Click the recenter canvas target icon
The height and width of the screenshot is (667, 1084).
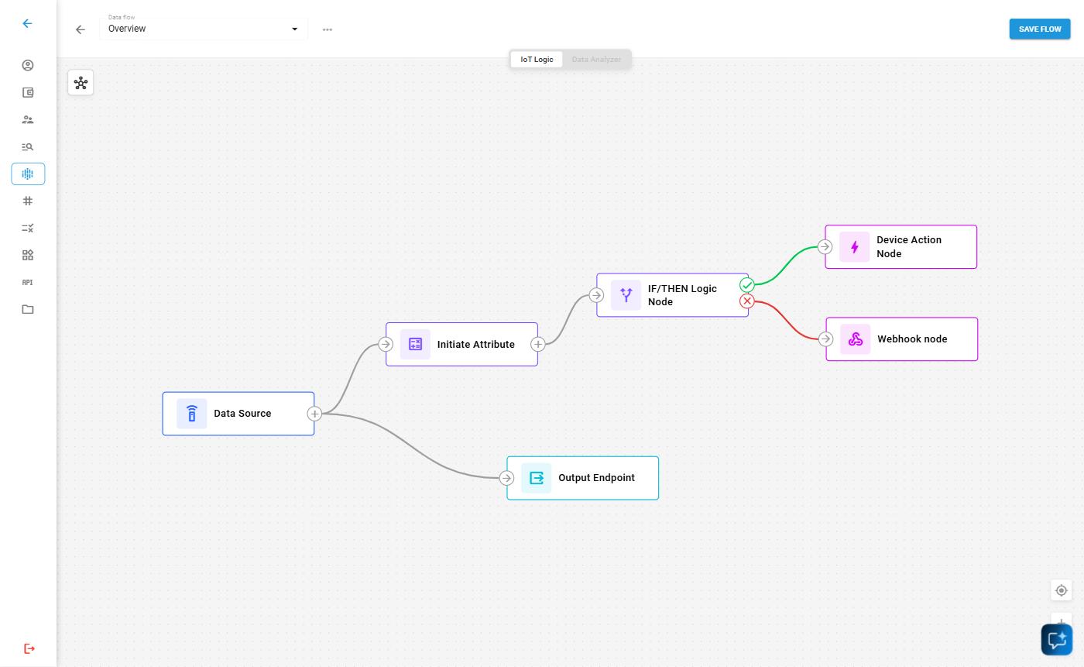1062,590
